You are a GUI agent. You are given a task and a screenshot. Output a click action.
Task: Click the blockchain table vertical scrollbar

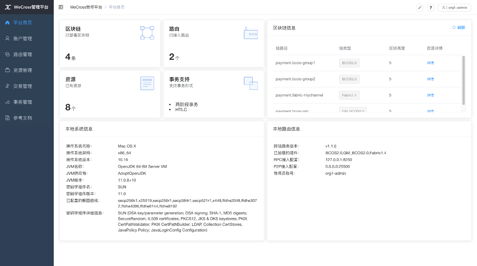pyautogui.click(x=463, y=80)
